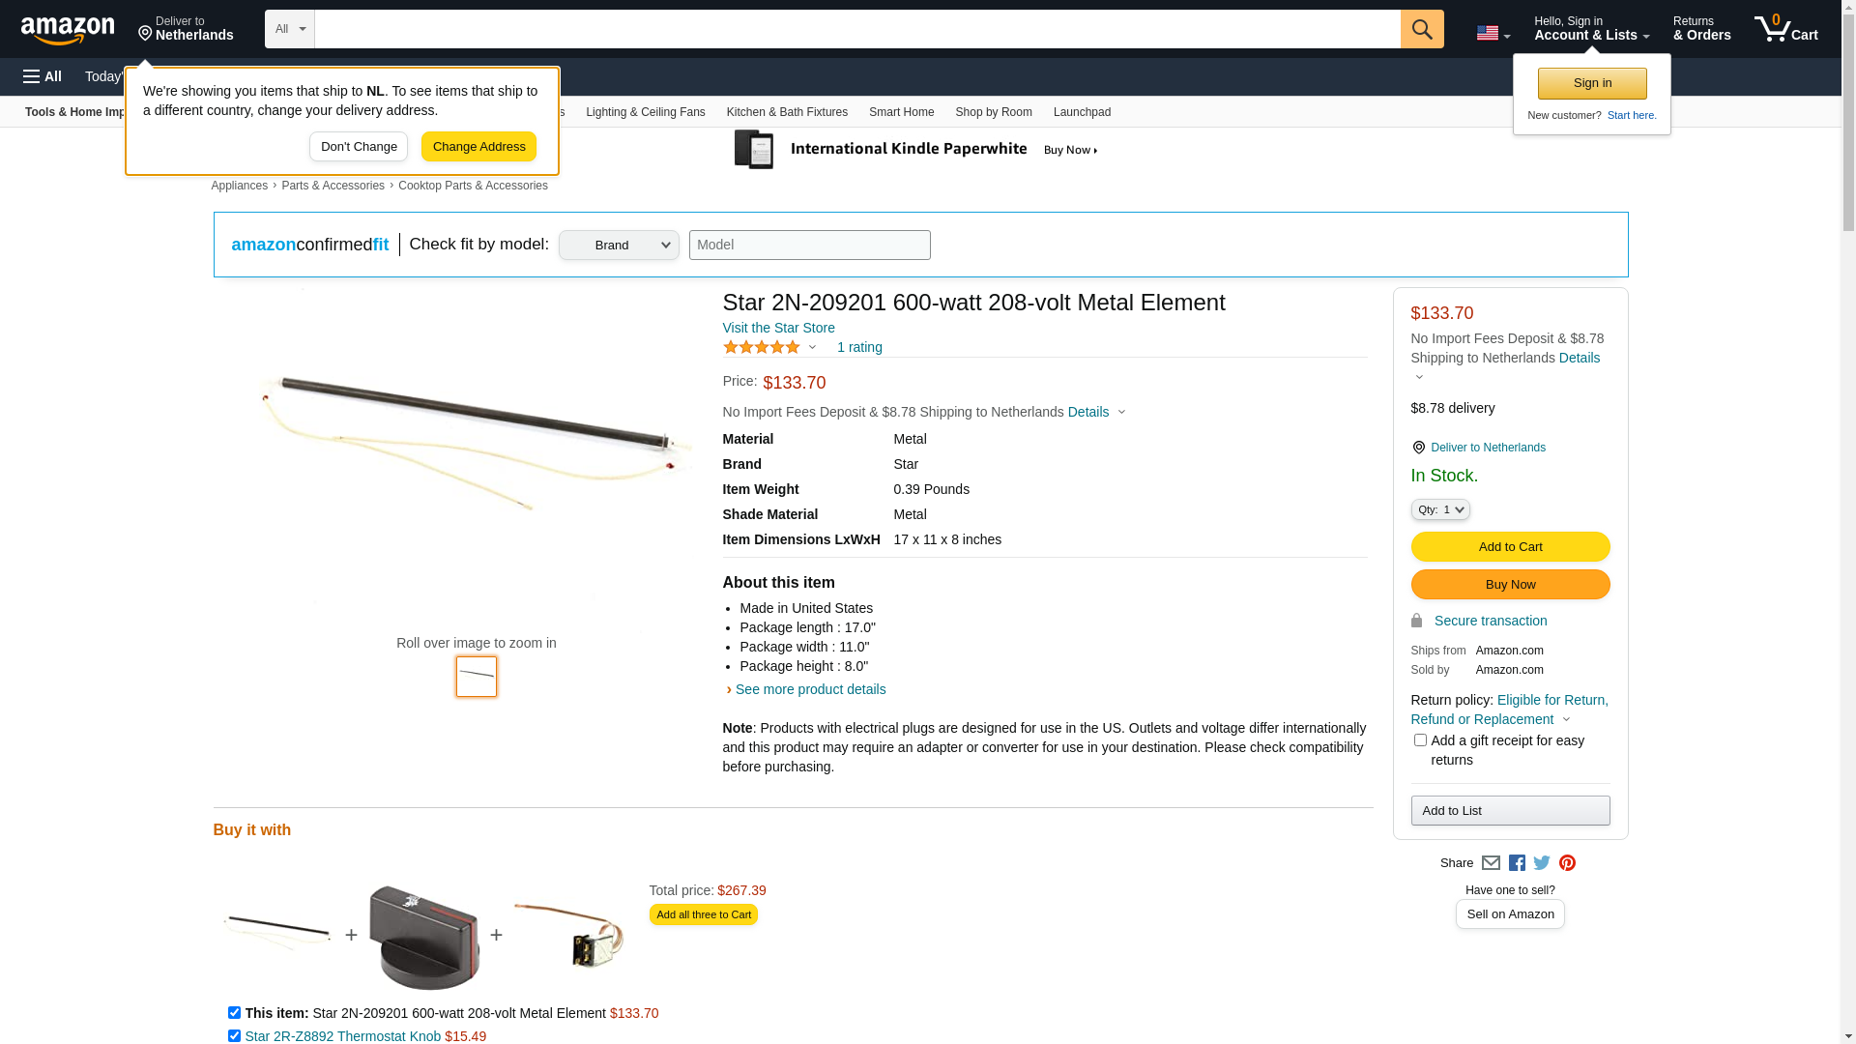Click the US flag language icon
This screenshot has height=1044, width=1856.
point(1492,33)
